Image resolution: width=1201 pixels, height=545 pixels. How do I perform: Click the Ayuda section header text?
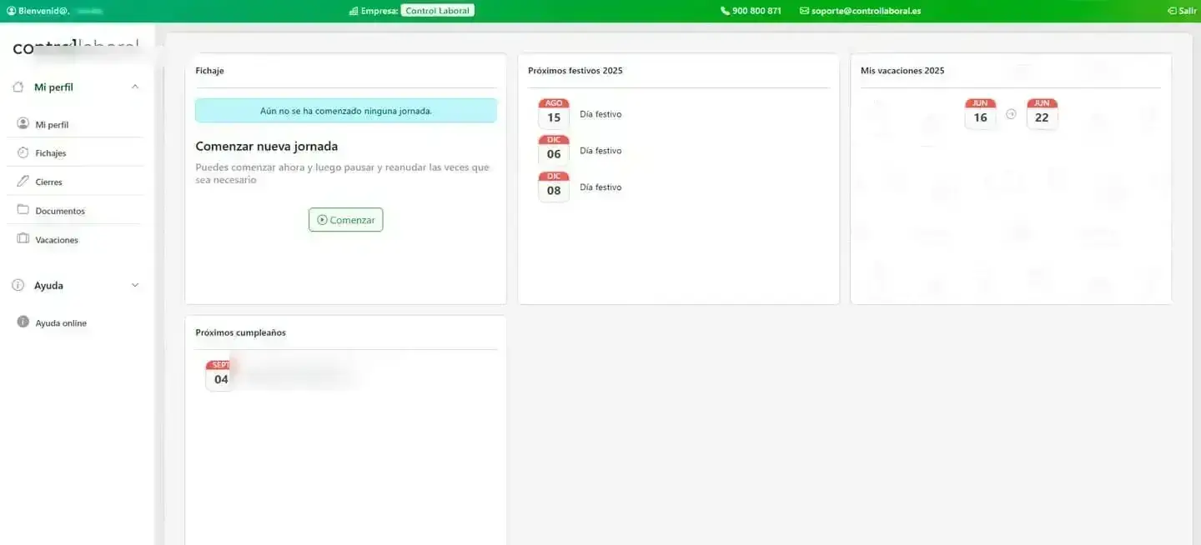coord(48,285)
